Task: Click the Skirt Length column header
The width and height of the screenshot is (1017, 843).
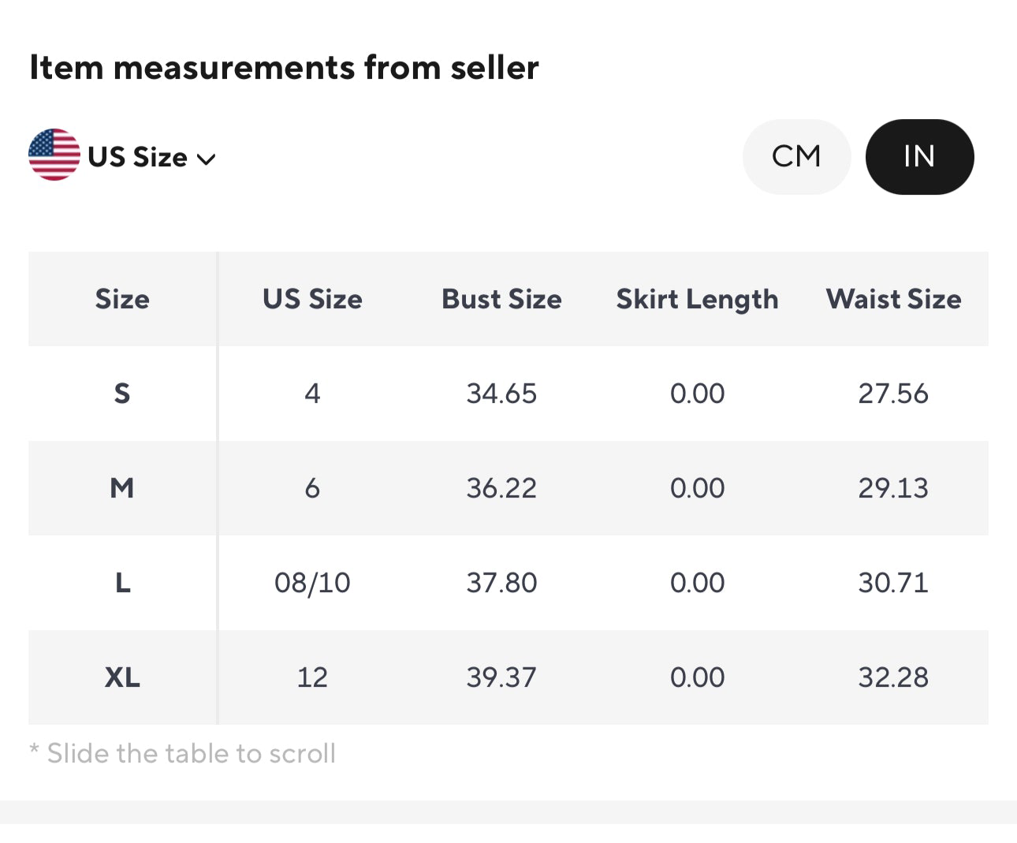Action: click(x=697, y=300)
